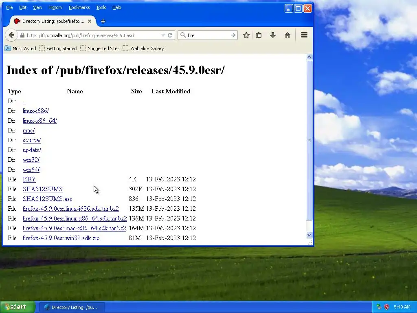The image size is (417, 313).
Task: Click the Directory Listing taskbar button
Action: tap(72, 307)
